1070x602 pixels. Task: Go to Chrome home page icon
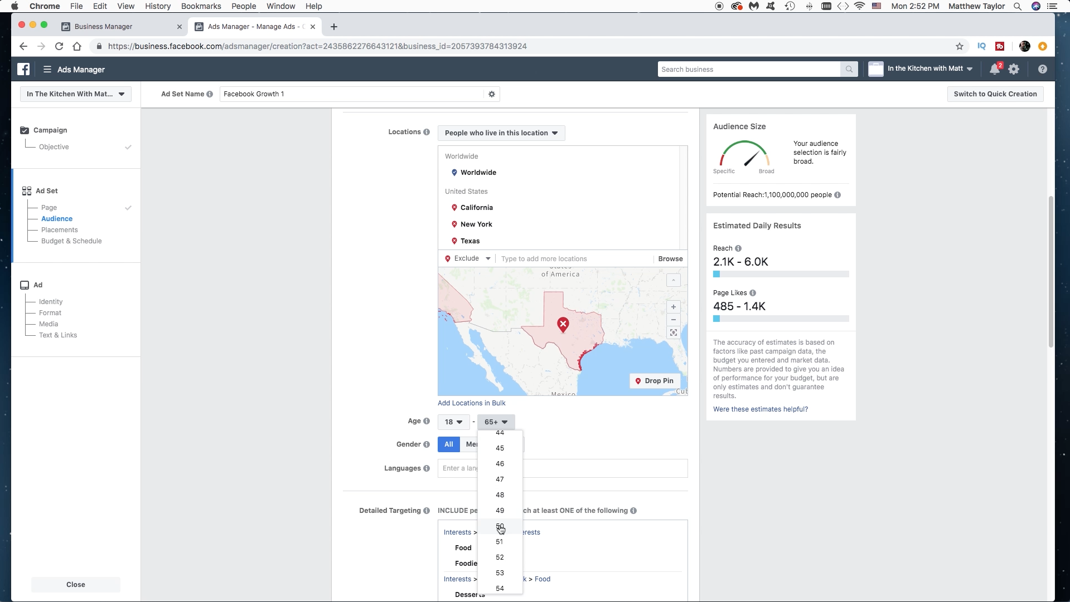coord(77,46)
